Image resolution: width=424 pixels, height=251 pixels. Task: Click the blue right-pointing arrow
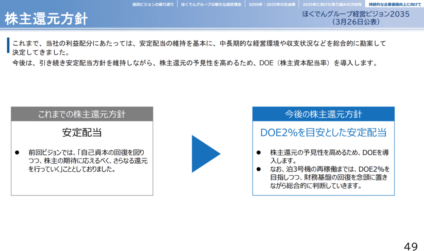click(x=206, y=154)
